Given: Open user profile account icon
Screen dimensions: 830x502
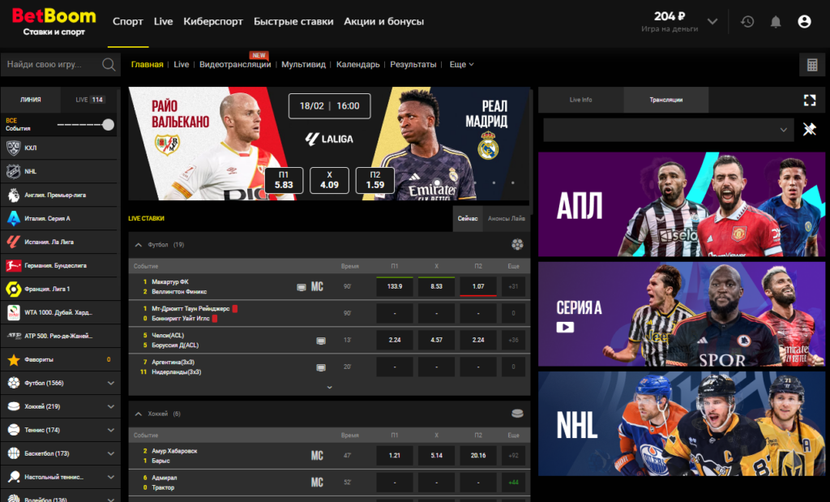Looking at the screenshot, I should (804, 22).
